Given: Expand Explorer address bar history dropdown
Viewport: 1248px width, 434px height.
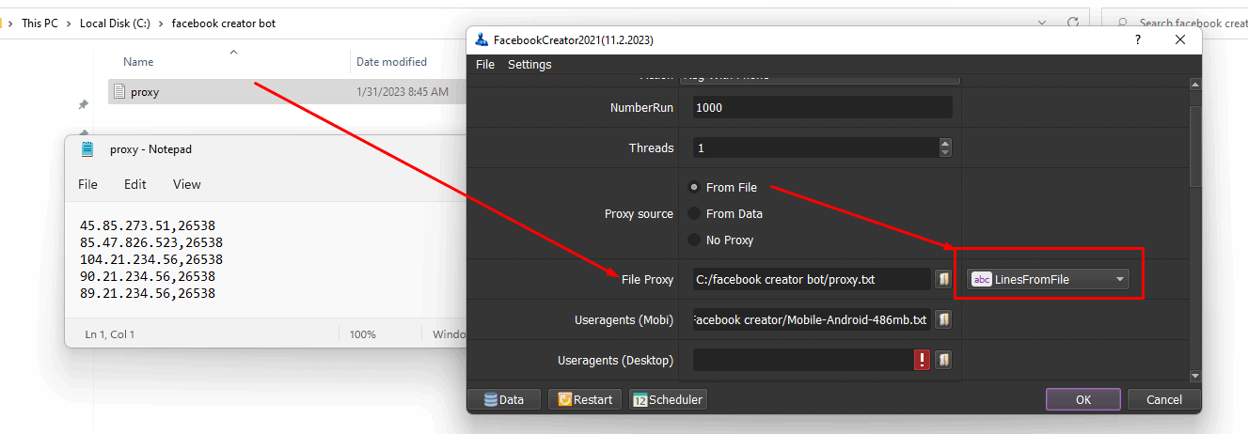Looking at the screenshot, I should coord(1042,23).
